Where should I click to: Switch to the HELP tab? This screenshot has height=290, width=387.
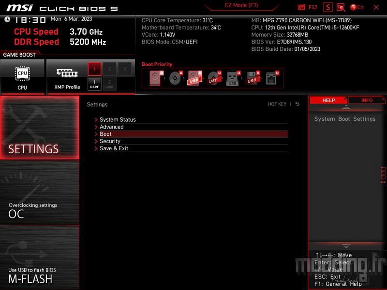click(328, 101)
